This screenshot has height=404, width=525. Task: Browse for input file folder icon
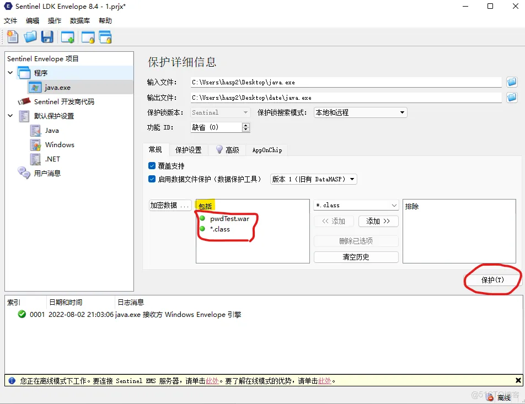tap(512, 82)
